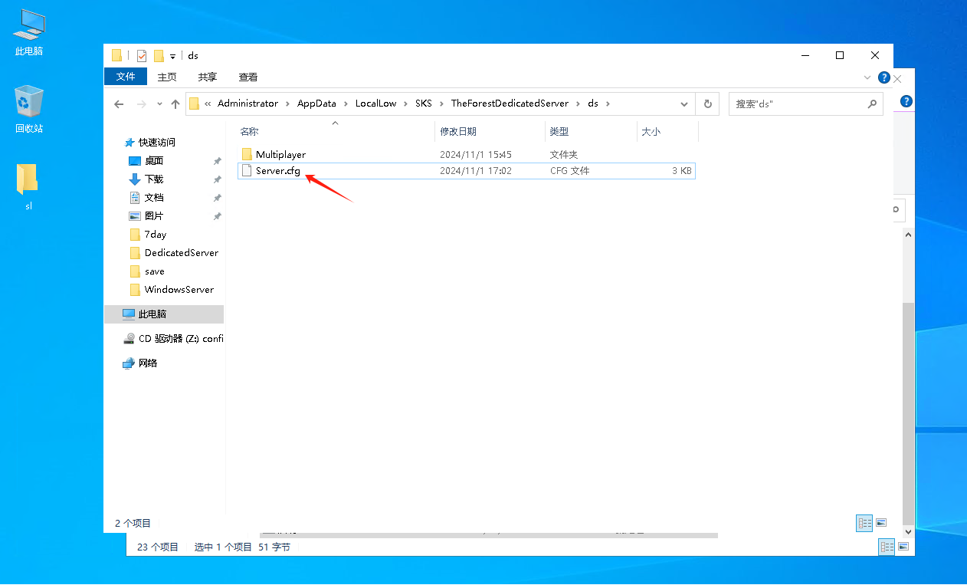Viewport: 967px width, 585px height.
Task: Maximize the ds window
Action: point(840,55)
